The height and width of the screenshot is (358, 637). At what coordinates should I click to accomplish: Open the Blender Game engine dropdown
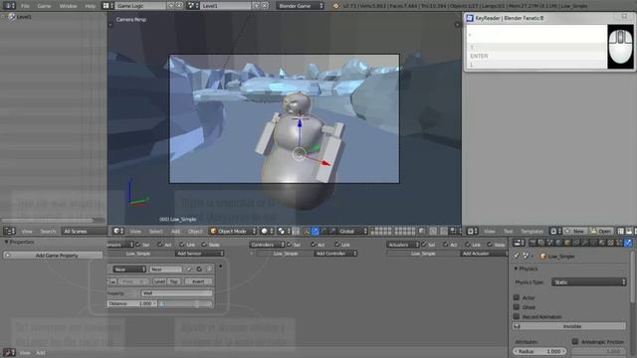(301, 6)
